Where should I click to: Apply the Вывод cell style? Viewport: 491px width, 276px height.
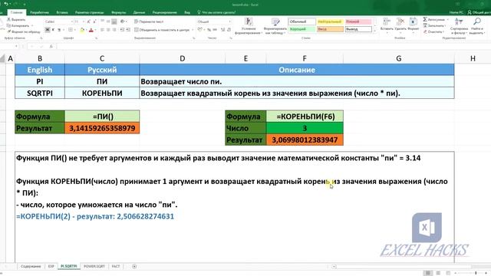pyautogui.click(x=358, y=29)
